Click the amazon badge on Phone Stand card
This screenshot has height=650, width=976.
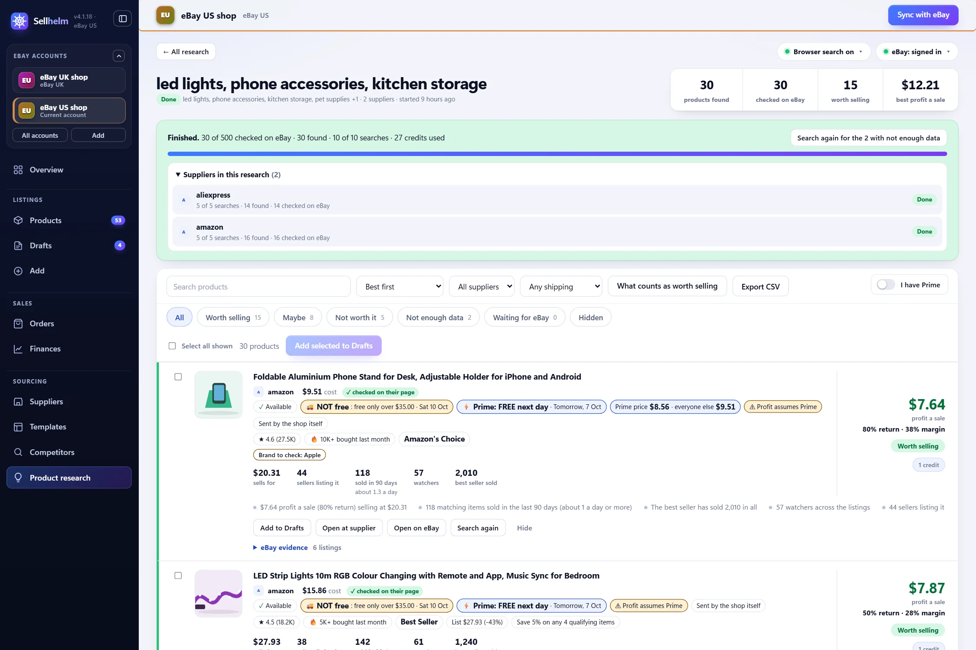click(x=259, y=392)
